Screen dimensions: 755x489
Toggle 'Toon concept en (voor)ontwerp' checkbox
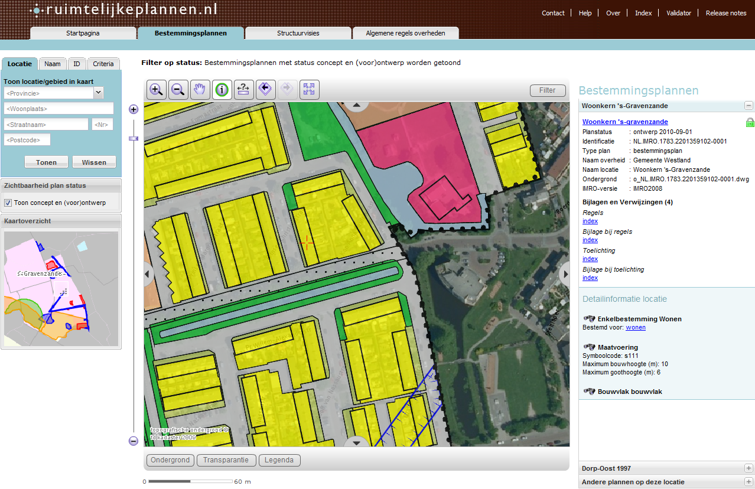pyautogui.click(x=8, y=203)
